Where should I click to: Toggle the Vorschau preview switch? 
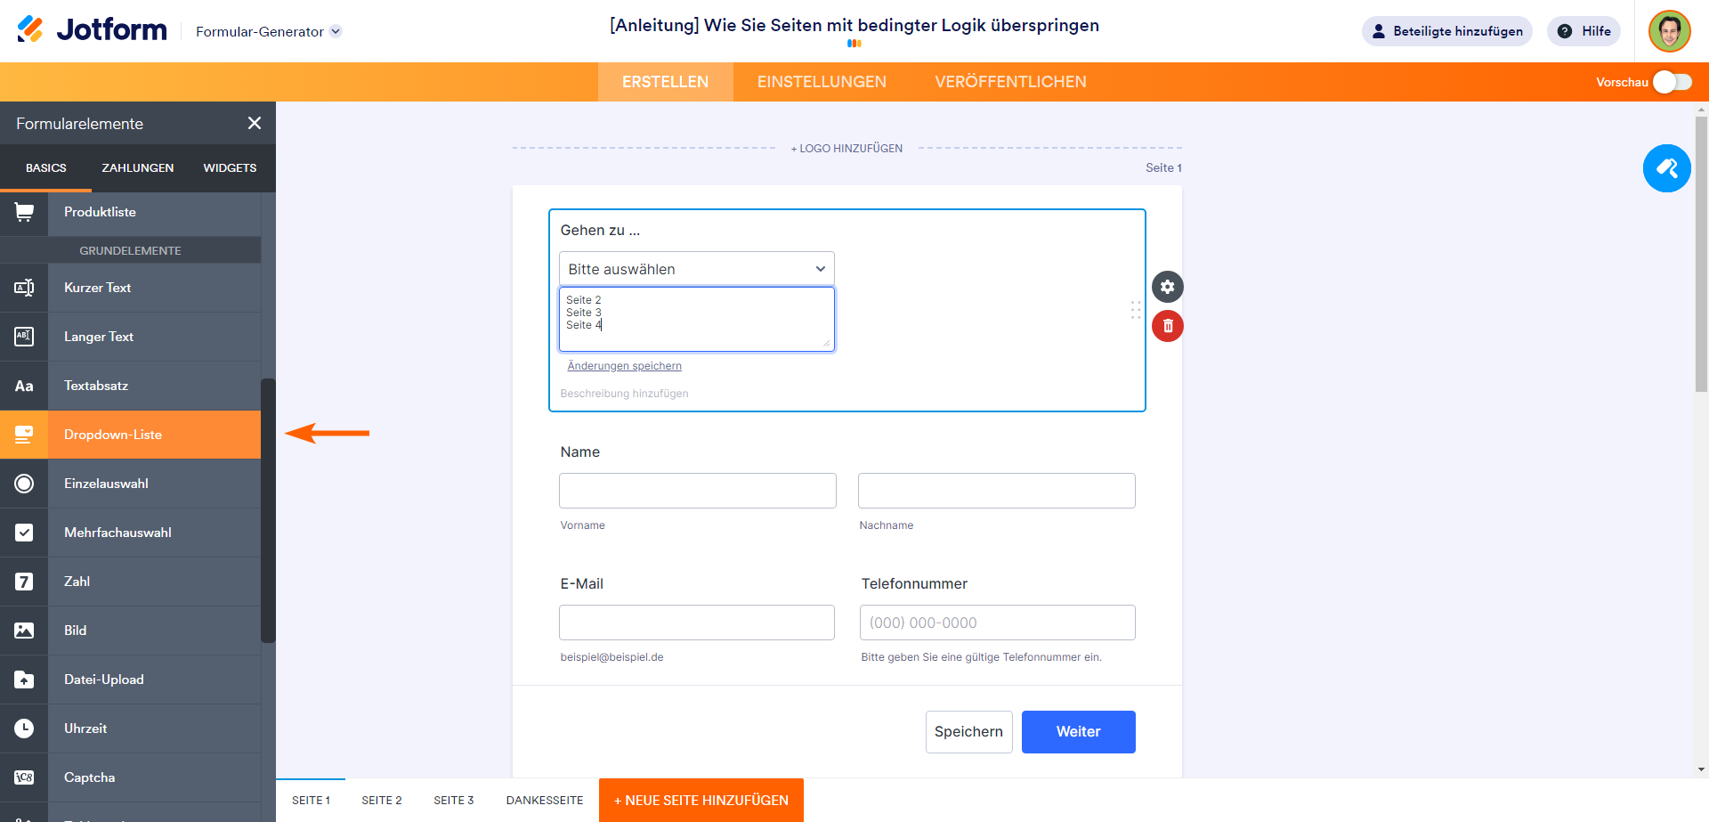[x=1672, y=82]
